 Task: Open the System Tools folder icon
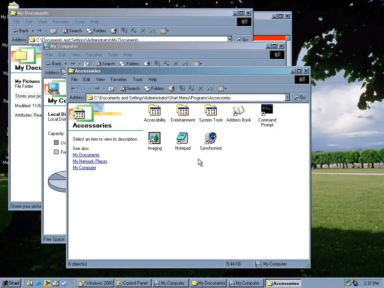[x=211, y=113]
